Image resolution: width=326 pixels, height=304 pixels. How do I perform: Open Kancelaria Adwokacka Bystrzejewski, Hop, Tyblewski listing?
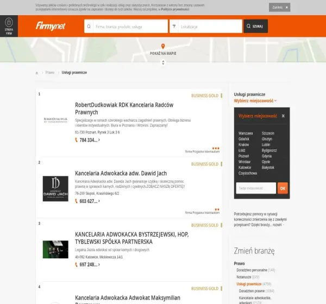point(132,238)
